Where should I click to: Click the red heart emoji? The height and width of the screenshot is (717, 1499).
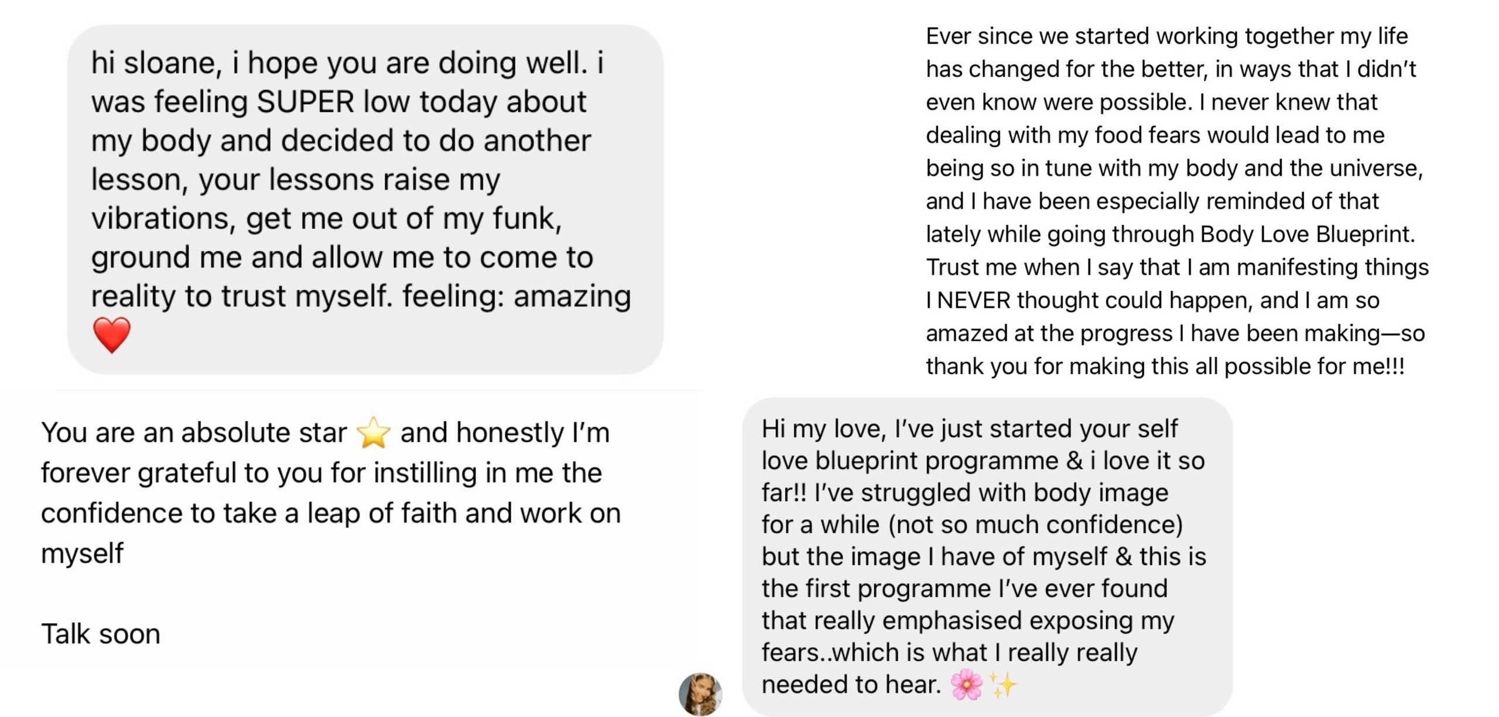(112, 335)
